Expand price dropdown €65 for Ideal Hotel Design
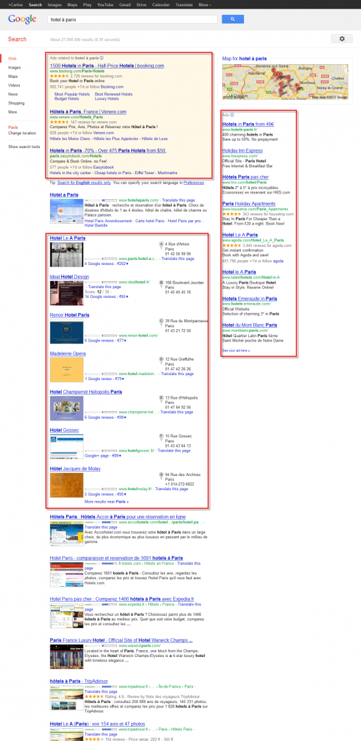This screenshot has width=361, height=741. (x=123, y=297)
